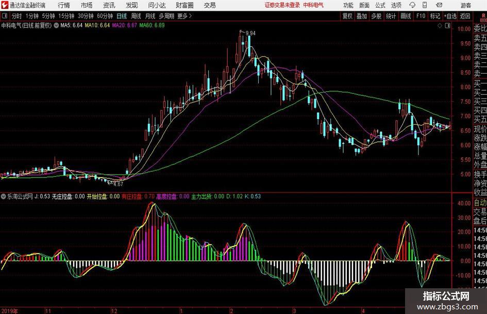Viewport: 487px width, 314px height.
Task: Open the 资讯 menu
Action: pos(109,5)
